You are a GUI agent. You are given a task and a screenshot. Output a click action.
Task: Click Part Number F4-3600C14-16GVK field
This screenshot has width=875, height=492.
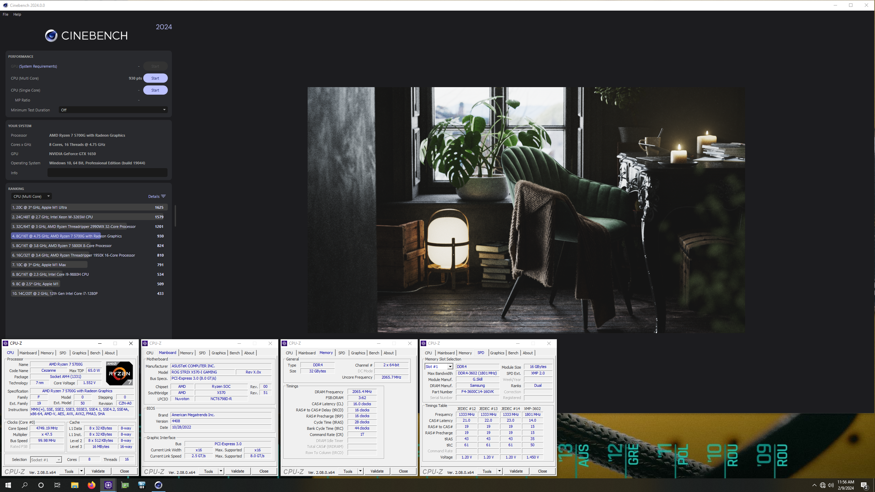tap(477, 392)
